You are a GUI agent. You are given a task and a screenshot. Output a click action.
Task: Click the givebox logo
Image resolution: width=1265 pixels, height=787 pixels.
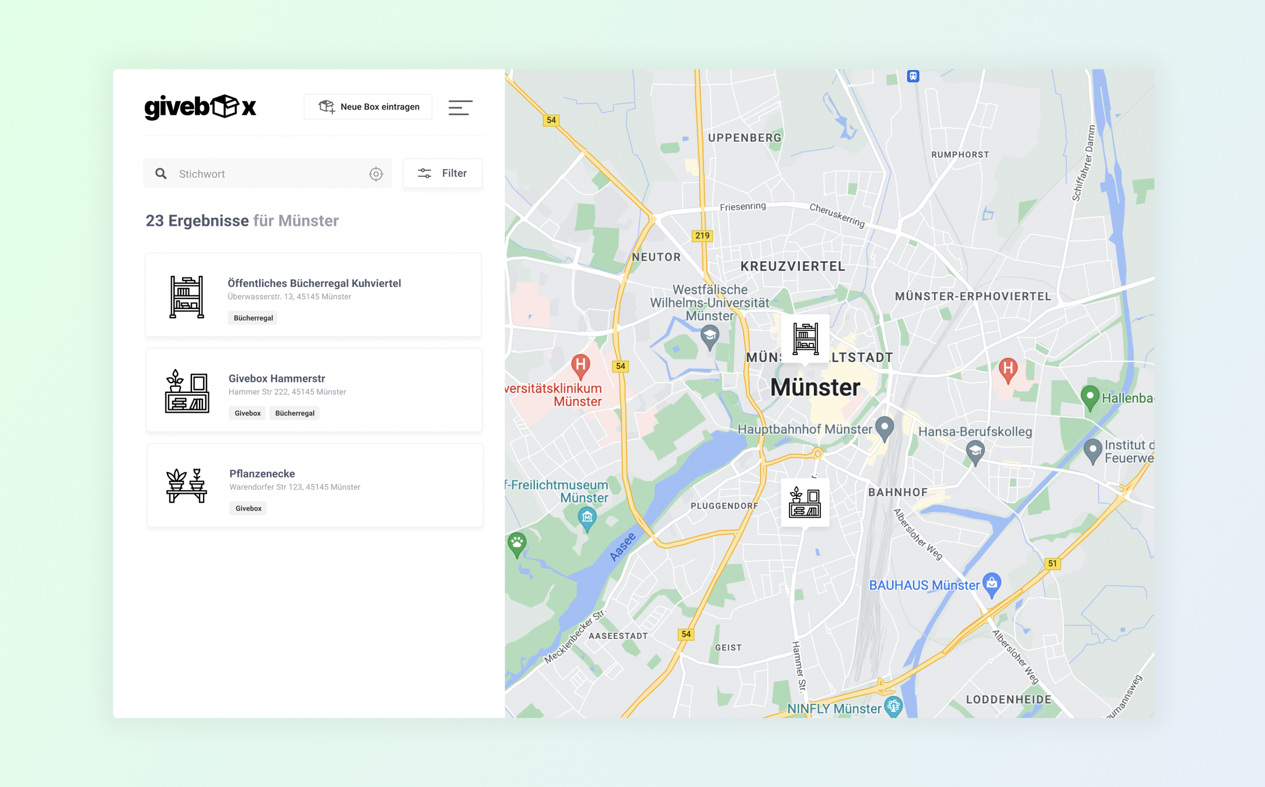(x=200, y=107)
